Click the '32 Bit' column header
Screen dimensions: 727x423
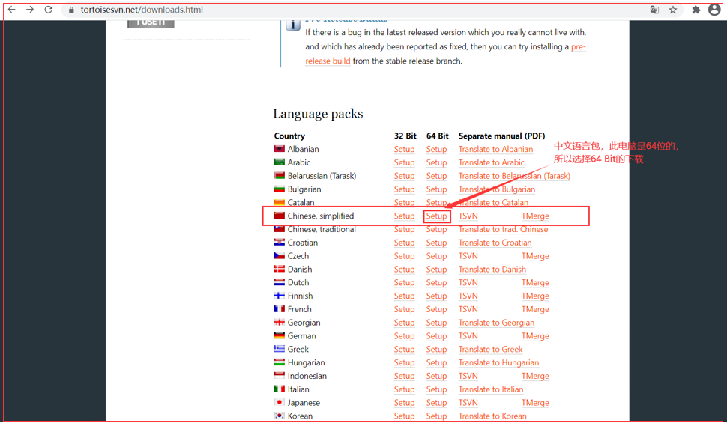[x=405, y=136]
